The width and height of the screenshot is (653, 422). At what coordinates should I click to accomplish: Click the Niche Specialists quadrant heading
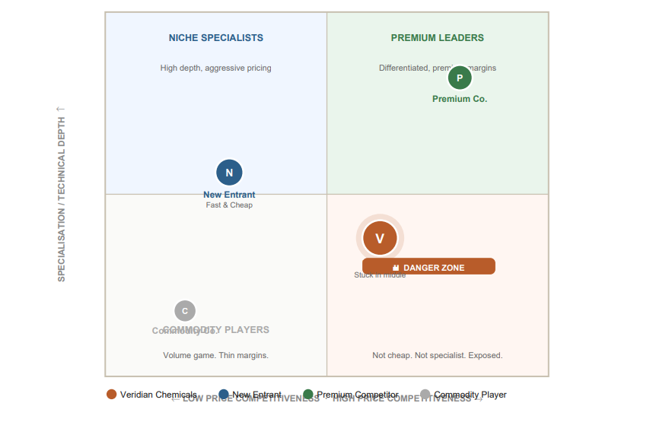(216, 38)
